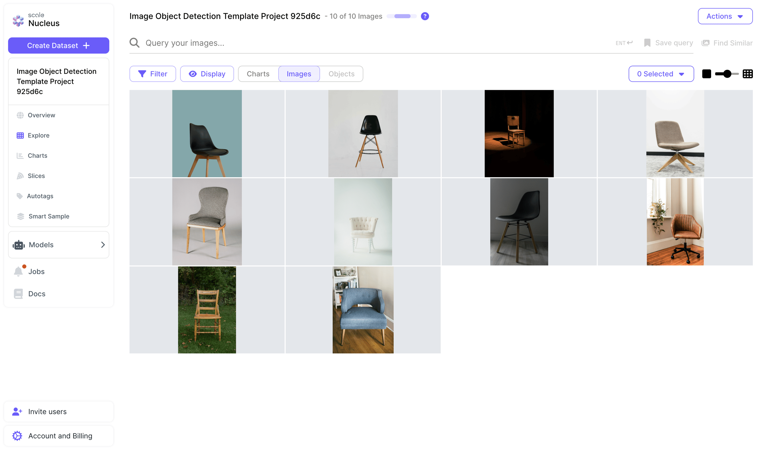This screenshot has width=765, height=450.
Task: Go to the Explore section
Action: (x=39, y=135)
